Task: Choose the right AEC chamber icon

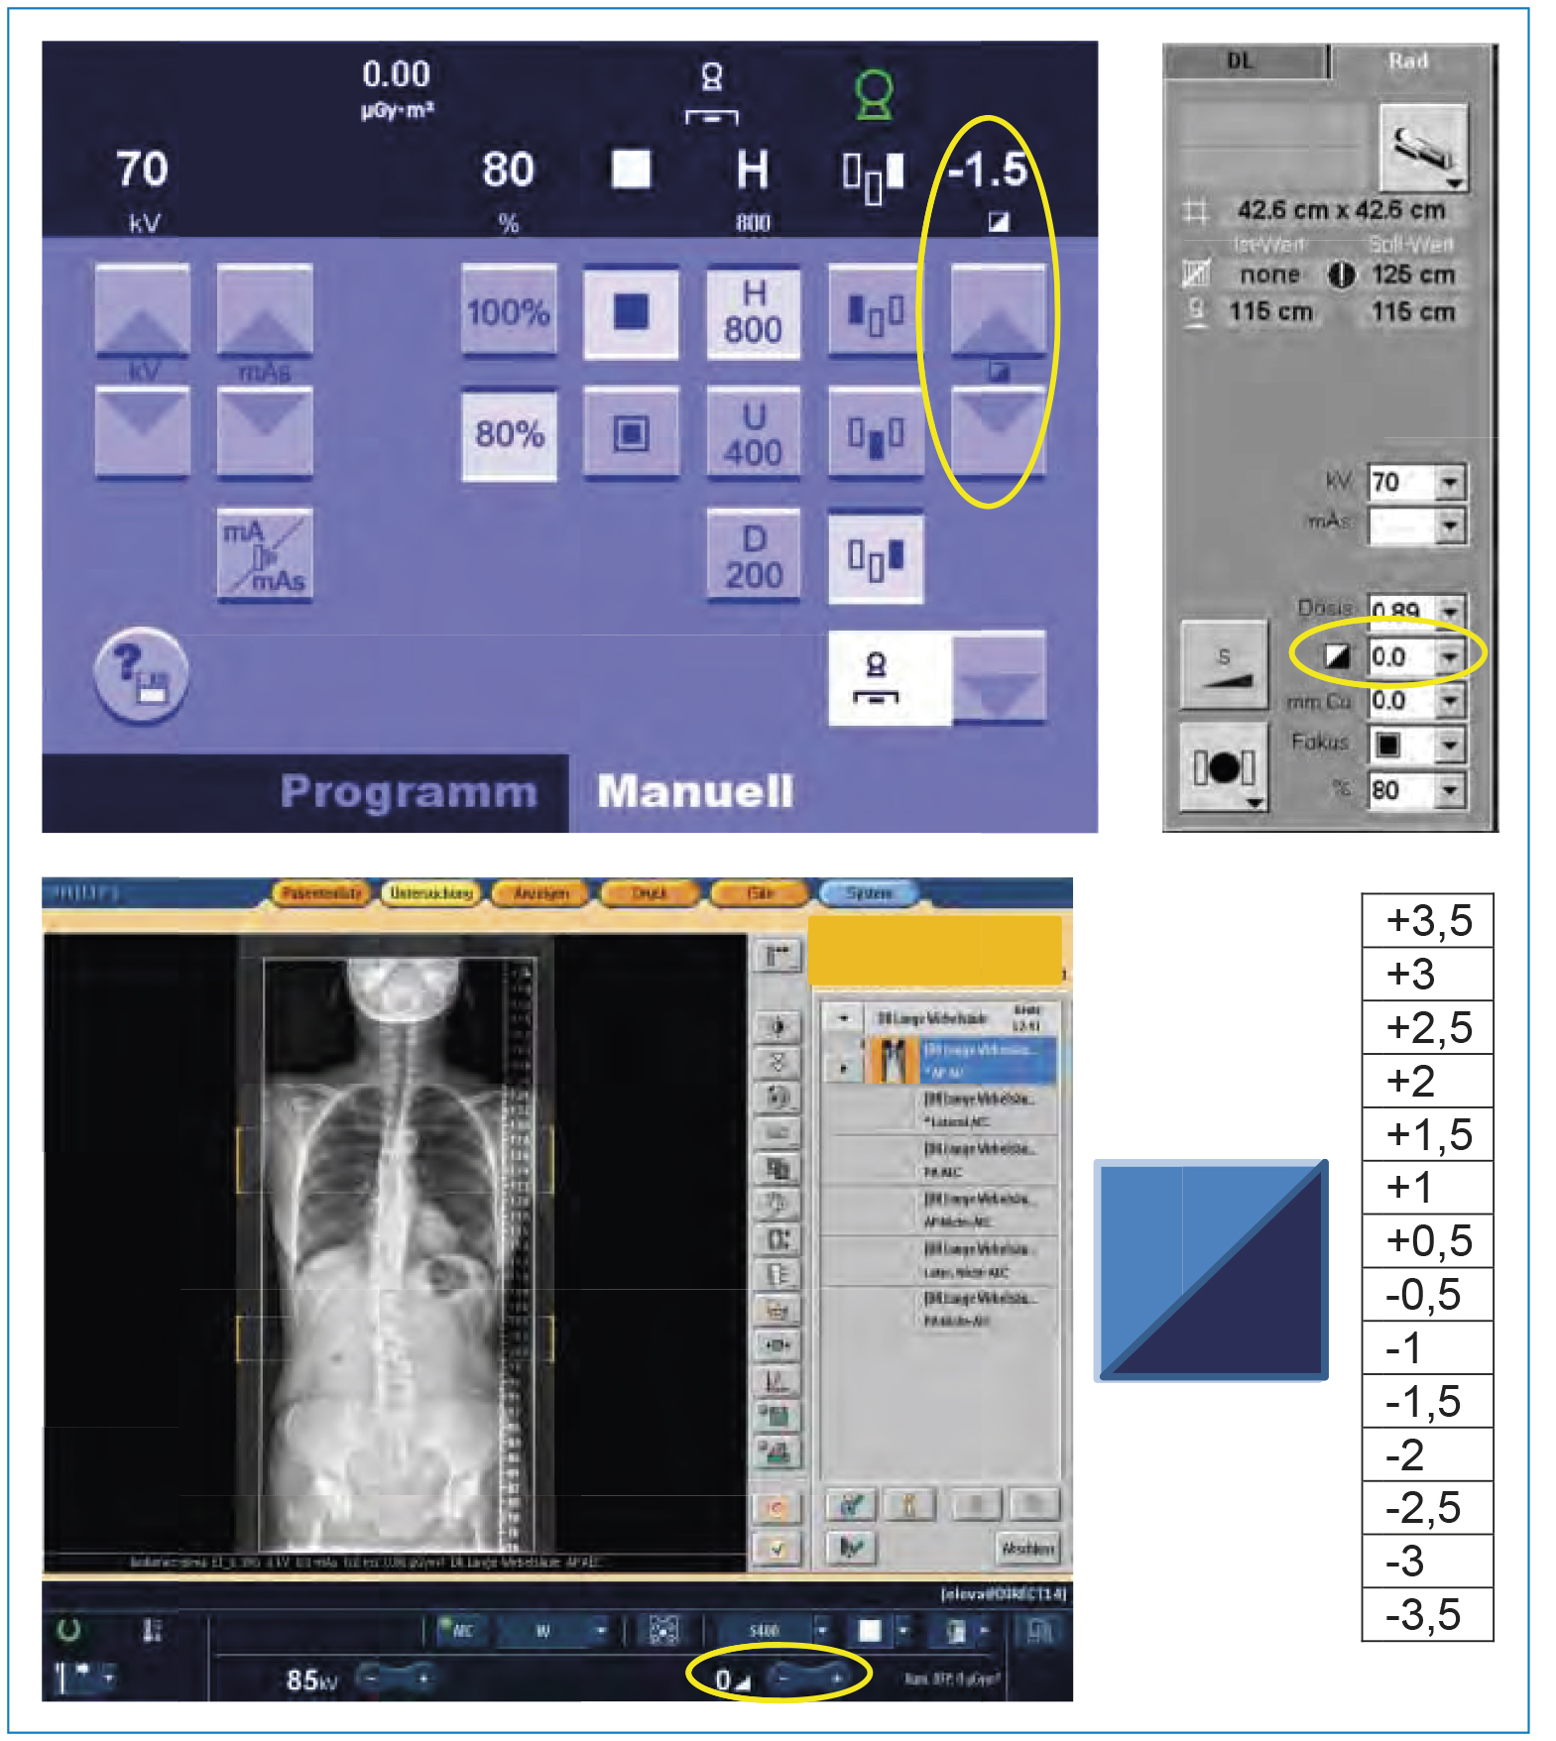Action: (876, 557)
